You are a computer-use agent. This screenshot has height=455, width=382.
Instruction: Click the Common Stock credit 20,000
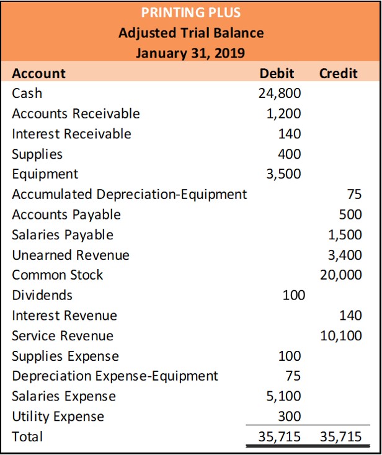tap(341, 275)
